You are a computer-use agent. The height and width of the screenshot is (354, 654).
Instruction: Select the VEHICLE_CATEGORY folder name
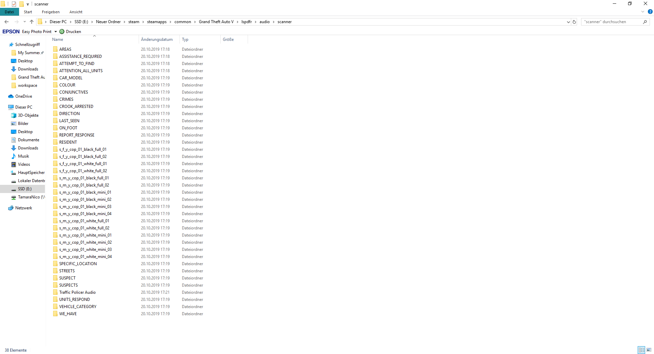click(78, 307)
